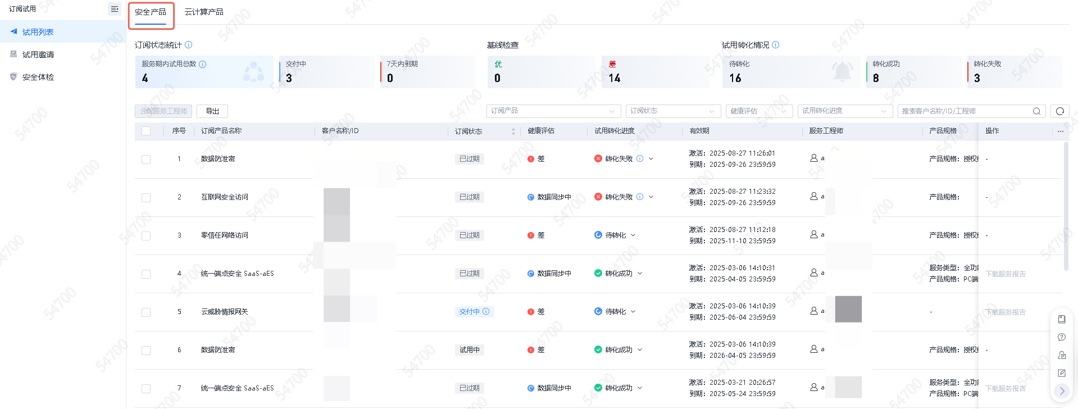The height and width of the screenshot is (409, 1078).
Task: Click the info icon beside 试用转化情况
Action: click(x=776, y=45)
